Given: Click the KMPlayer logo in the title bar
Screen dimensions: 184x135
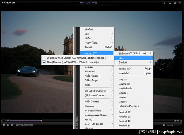Looking at the screenshot, I should 8,2.
